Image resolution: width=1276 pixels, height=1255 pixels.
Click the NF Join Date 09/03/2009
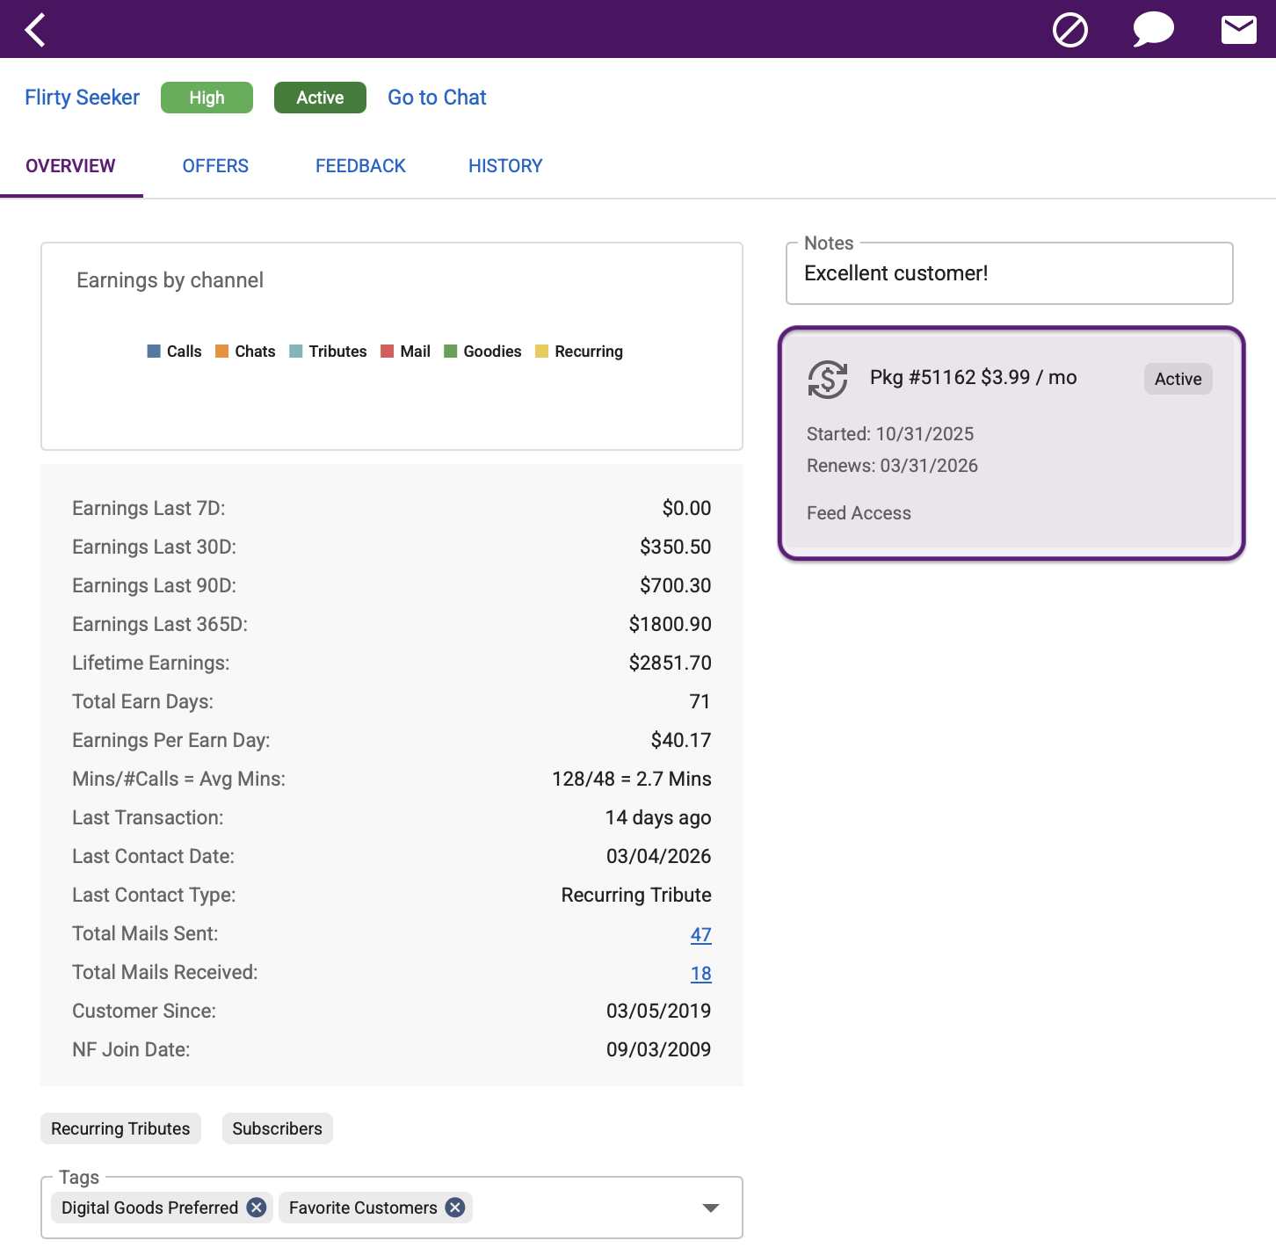click(x=658, y=1049)
